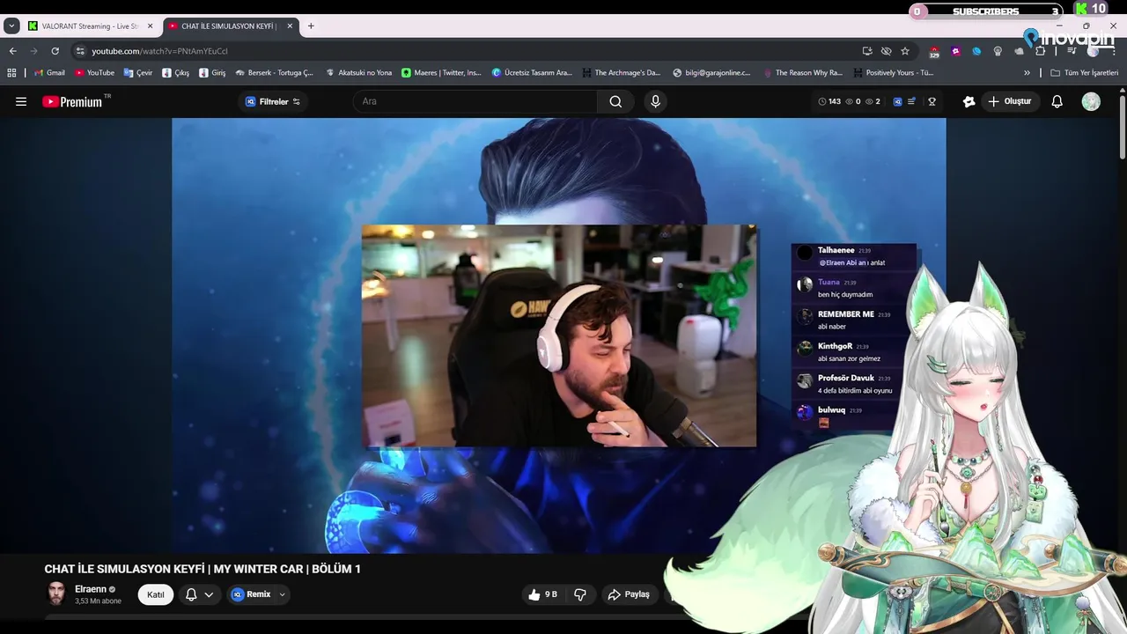Click the install app icon in address bar
This screenshot has height=634, width=1127.
[867, 51]
